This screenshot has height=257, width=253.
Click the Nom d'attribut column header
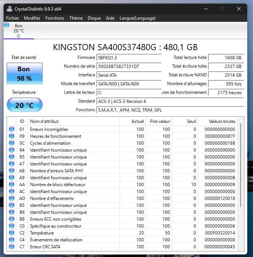tap(74, 121)
